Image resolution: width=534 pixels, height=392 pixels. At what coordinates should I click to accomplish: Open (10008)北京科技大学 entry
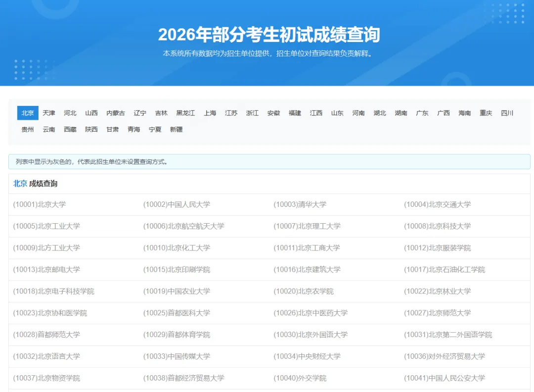pyautogui.click(x=438, y=226)
